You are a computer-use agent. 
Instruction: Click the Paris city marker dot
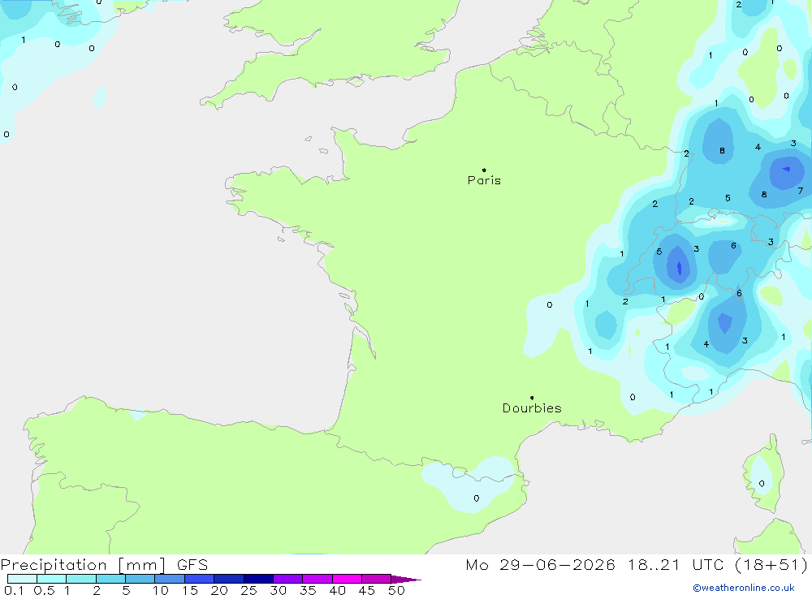click(484, 170)
